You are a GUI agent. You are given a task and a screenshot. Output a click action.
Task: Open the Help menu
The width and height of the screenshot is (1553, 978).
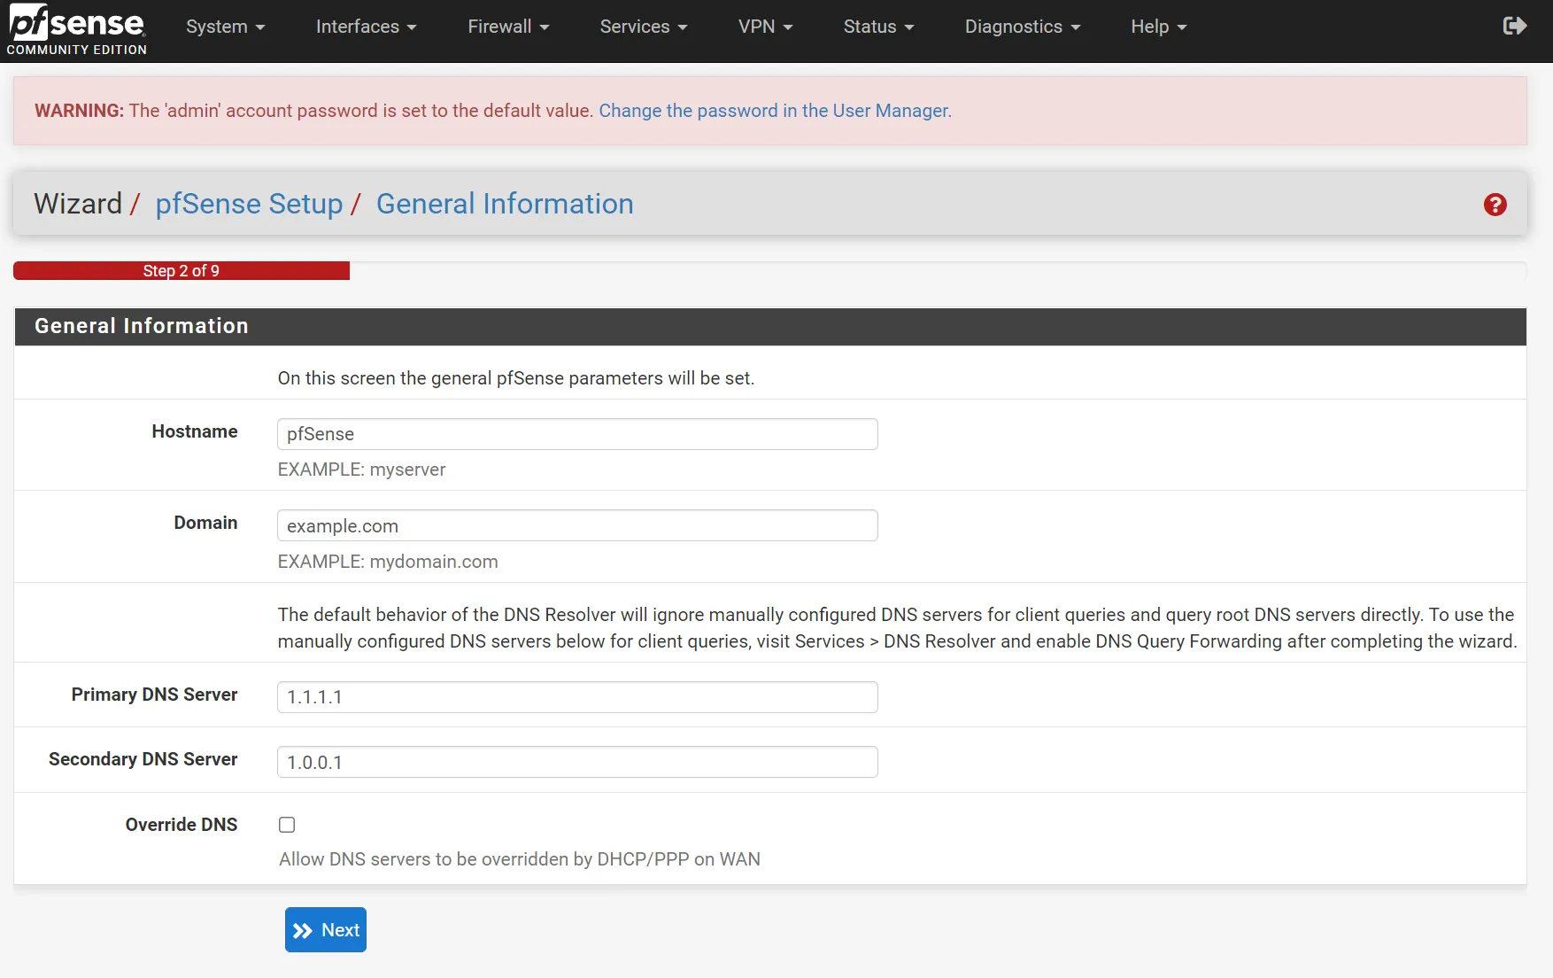[1156, 27]
